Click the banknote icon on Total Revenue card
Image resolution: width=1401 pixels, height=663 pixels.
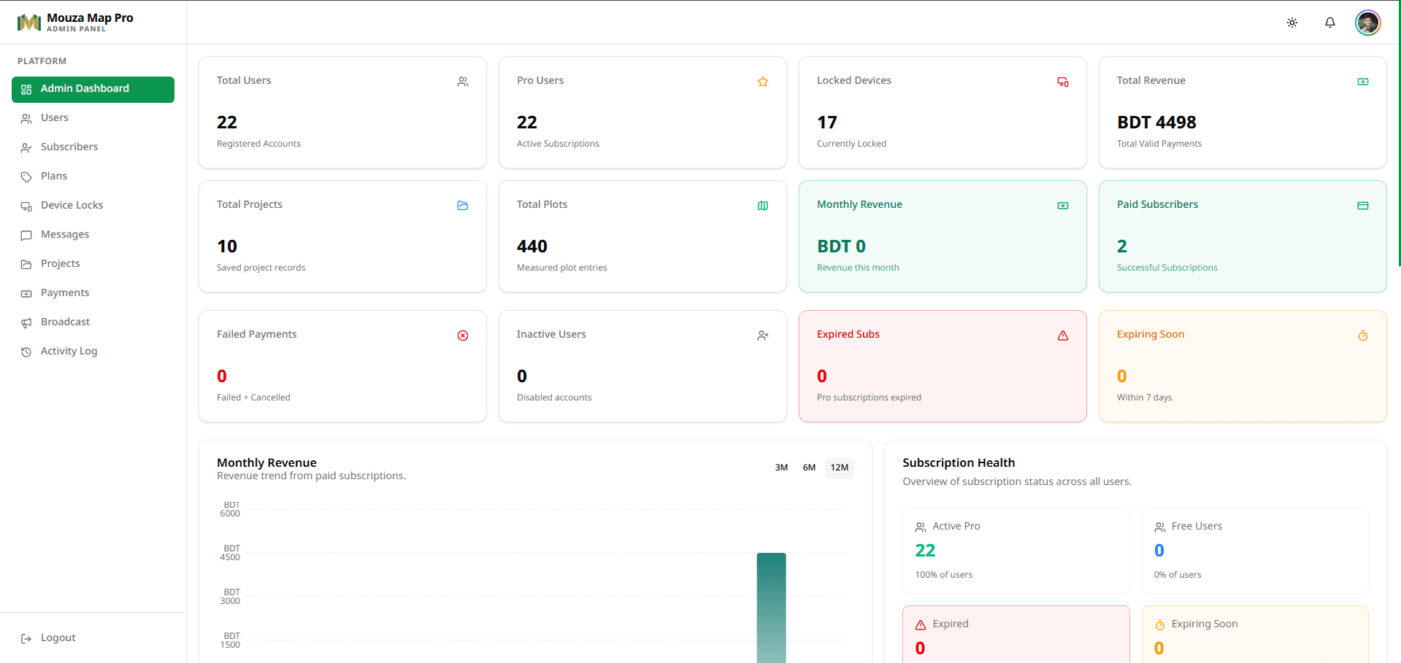tap(1363, 82)
